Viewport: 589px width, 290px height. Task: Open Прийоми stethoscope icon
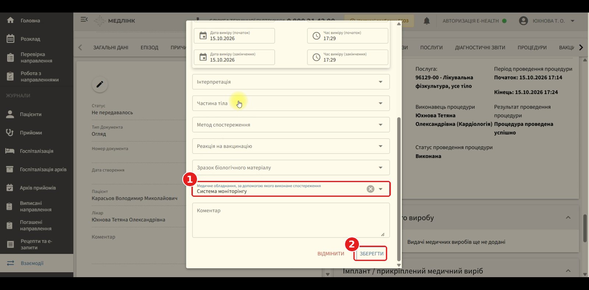pyautogui.click(x=10, y=133)
